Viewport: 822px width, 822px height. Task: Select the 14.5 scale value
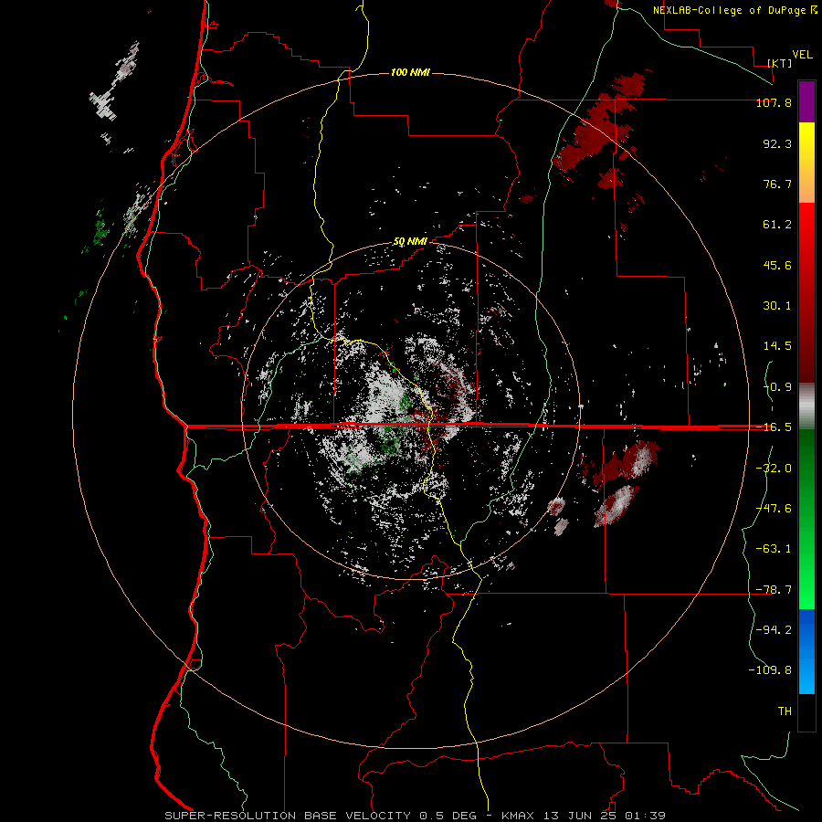(777, 346)
